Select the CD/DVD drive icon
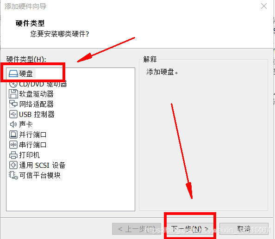The image size is (275, 239). (x=13, y=84)
